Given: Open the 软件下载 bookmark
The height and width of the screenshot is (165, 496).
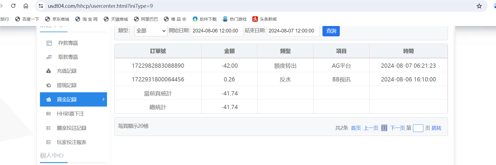Looking at the screenshot, I should 205,19.
